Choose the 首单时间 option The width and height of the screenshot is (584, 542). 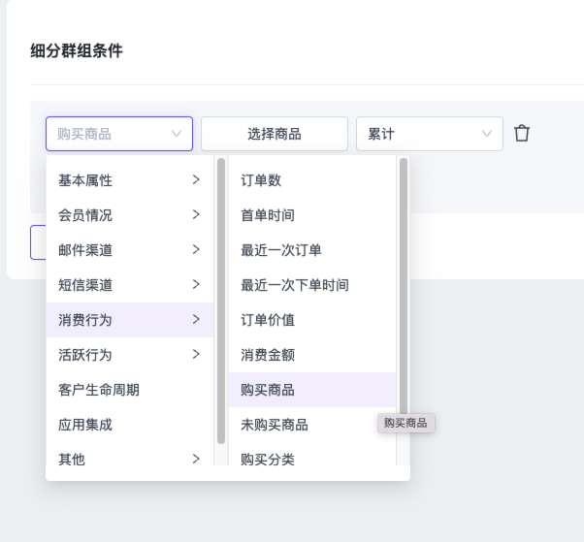click(310, 215)
